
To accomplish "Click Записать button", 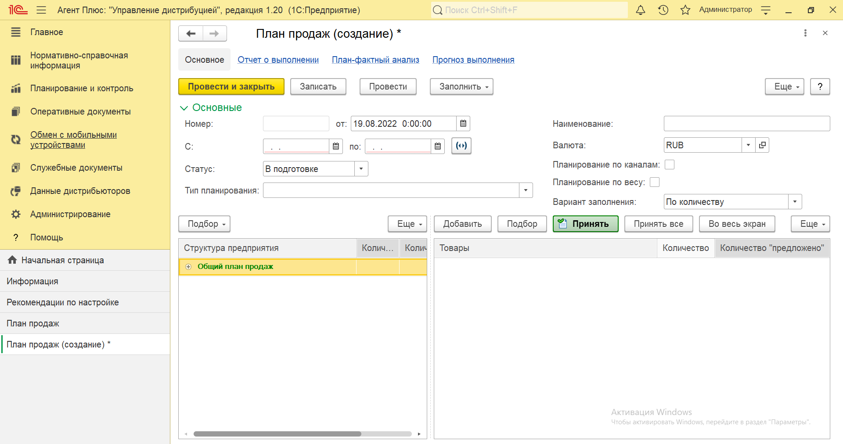I will click(318, 86).
